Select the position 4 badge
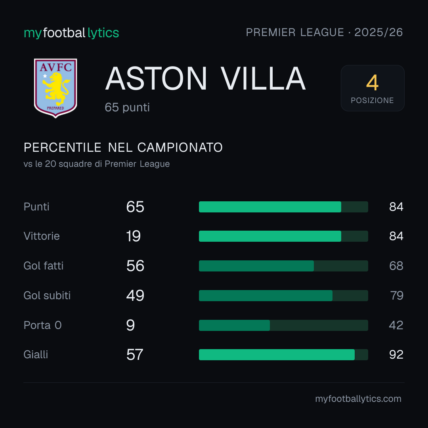The image size is (428, 428). click(372, 88)
